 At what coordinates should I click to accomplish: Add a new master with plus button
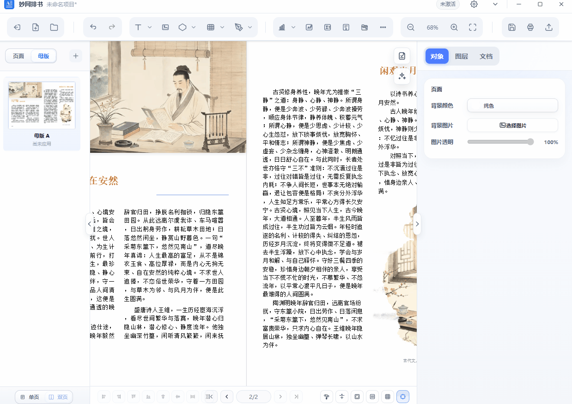click(x=76, y=56)
